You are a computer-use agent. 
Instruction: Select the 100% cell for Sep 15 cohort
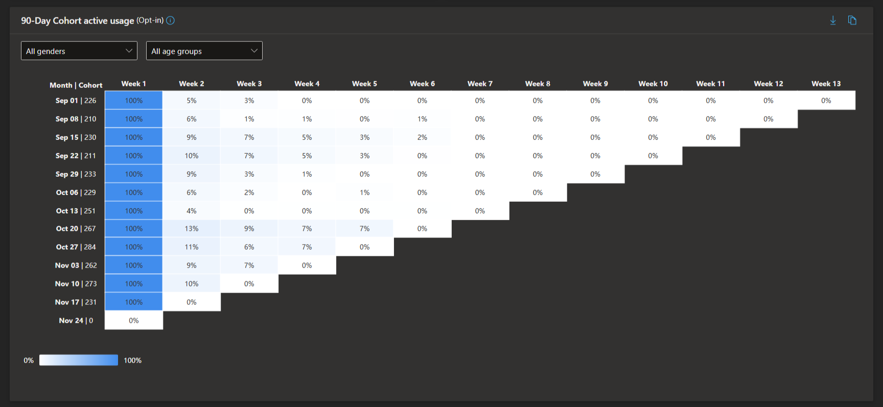pos(133,137)
